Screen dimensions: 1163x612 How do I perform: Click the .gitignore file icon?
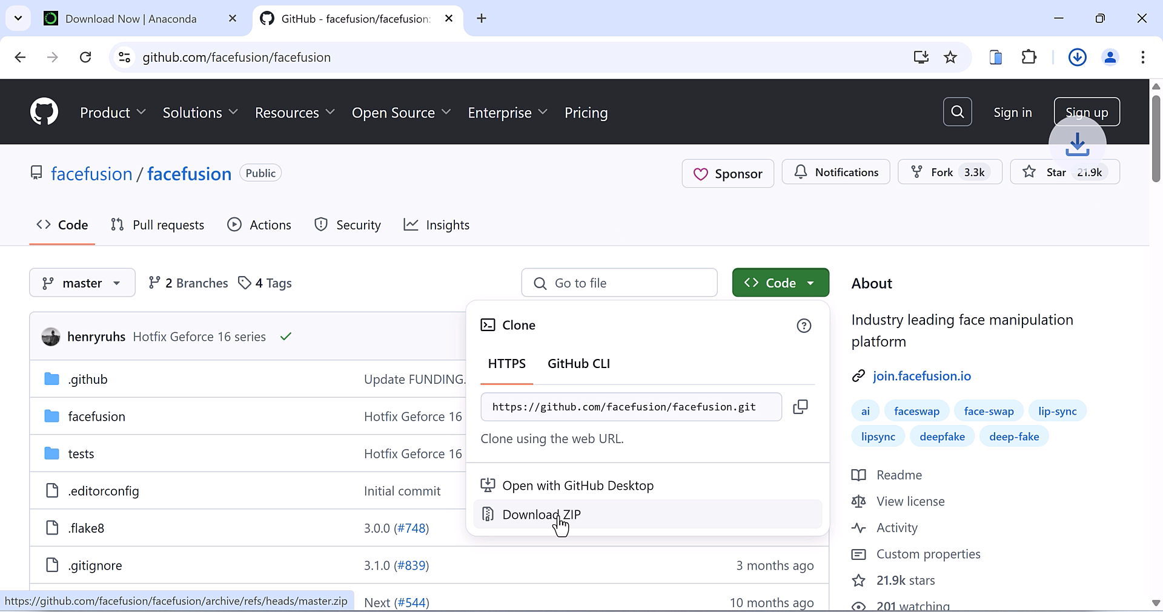click(52, 565)
